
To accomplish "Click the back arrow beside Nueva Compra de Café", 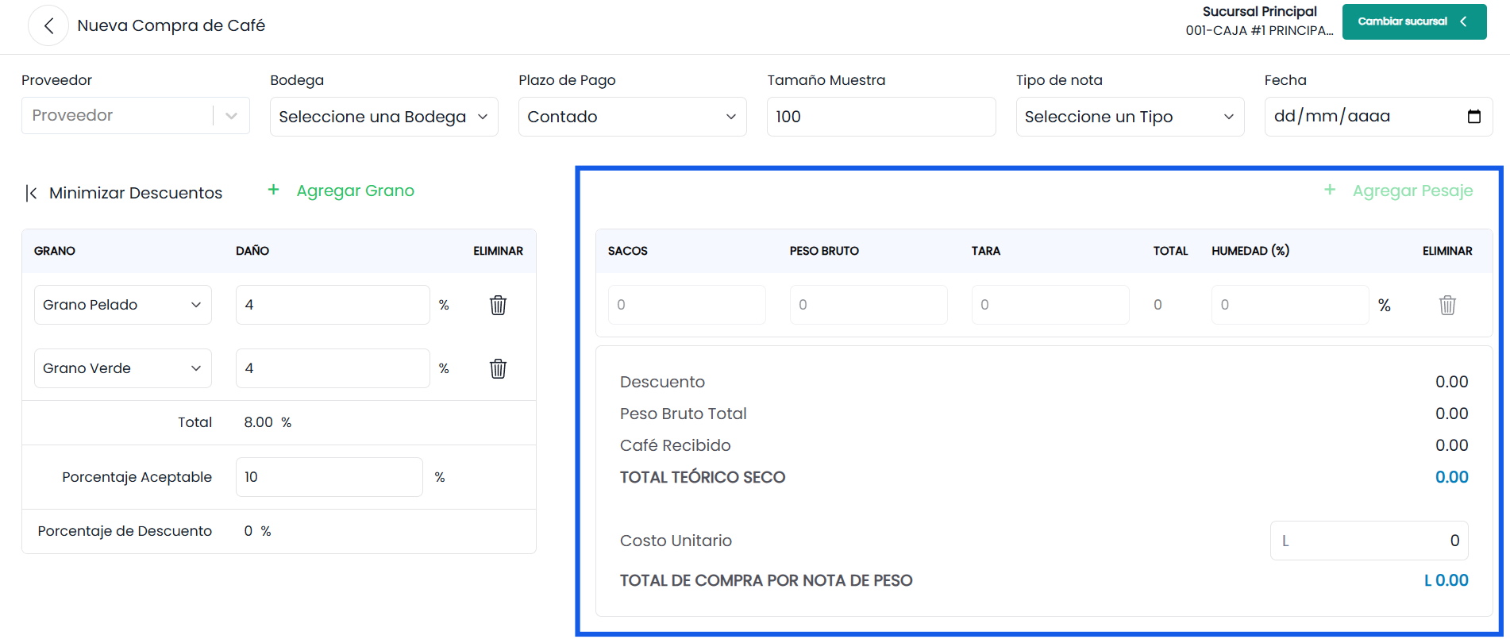I will point(48,26).
